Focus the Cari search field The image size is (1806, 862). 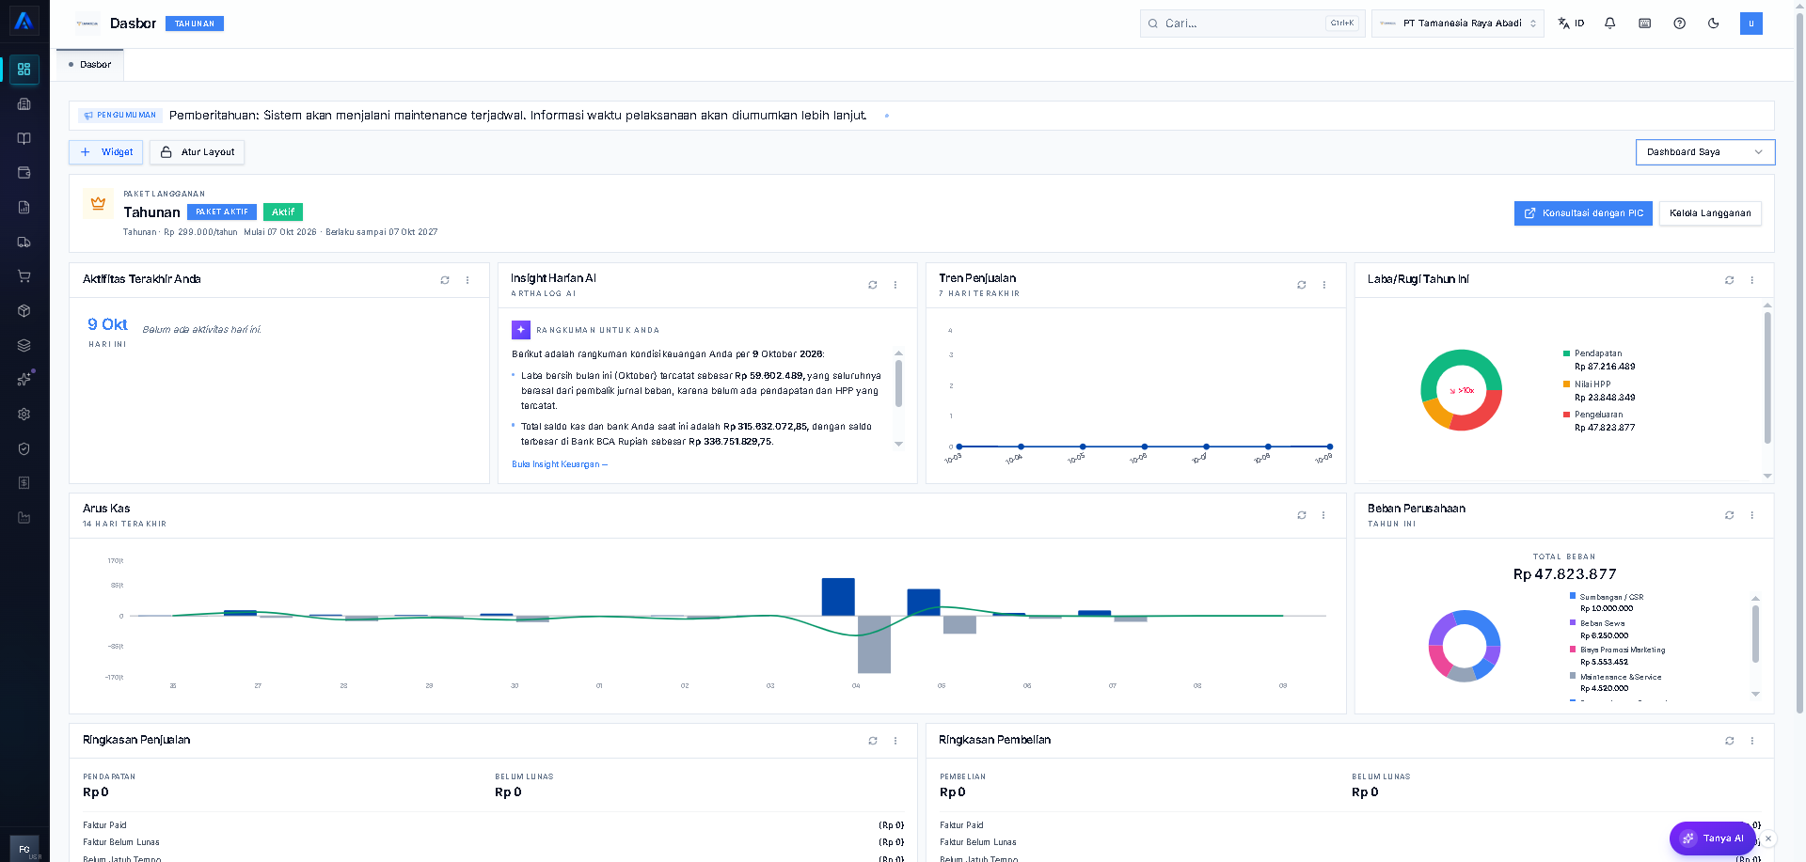1252,24
